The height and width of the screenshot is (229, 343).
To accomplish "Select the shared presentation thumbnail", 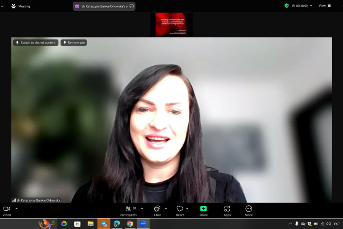I will coord(171,24).
